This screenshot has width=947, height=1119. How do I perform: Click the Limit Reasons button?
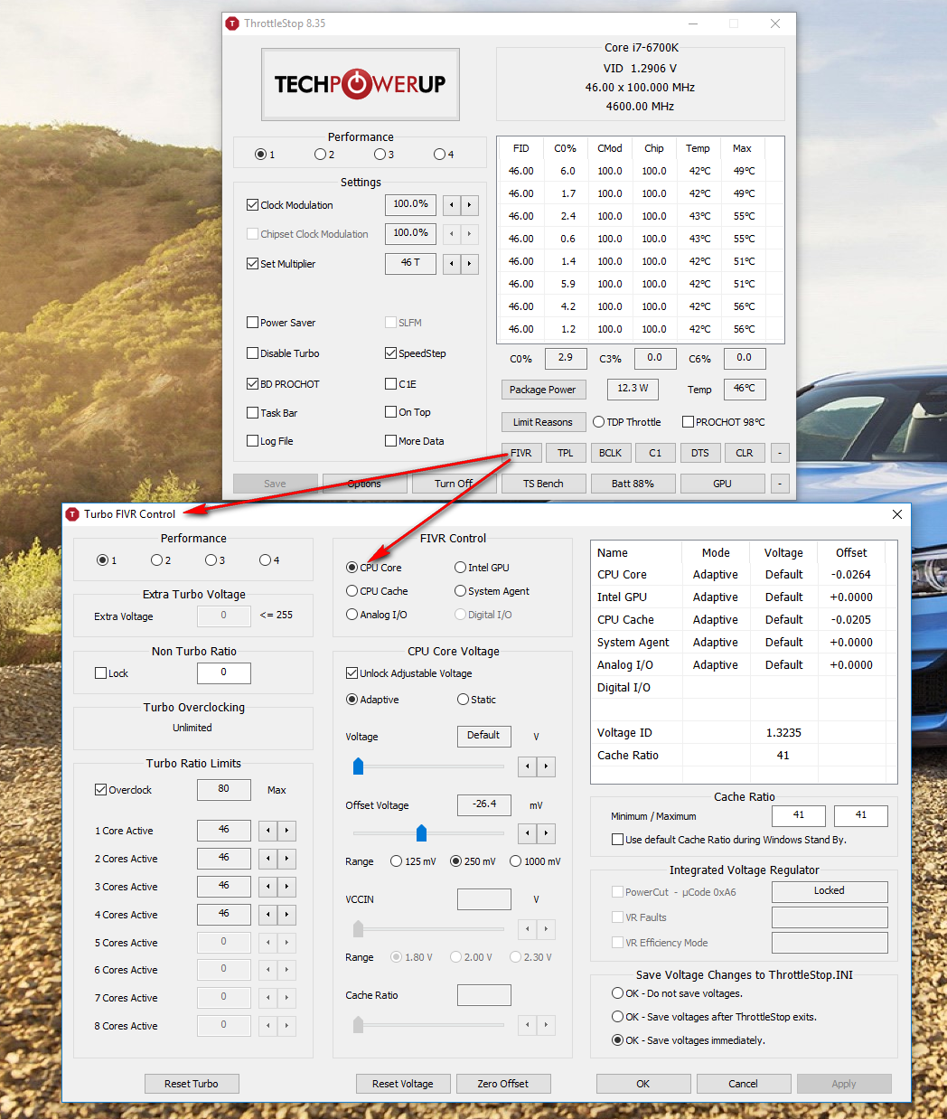point(542,422)
